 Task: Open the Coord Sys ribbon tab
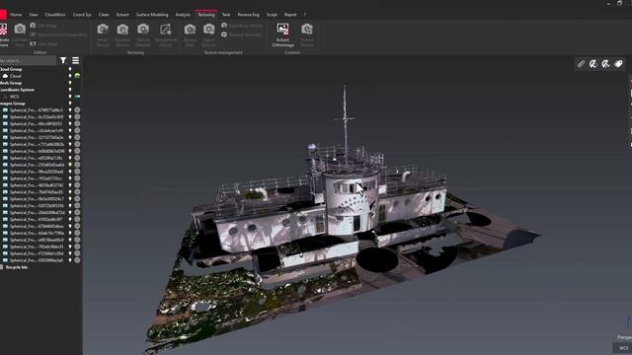pyautogui.click(x=82, y=15)
